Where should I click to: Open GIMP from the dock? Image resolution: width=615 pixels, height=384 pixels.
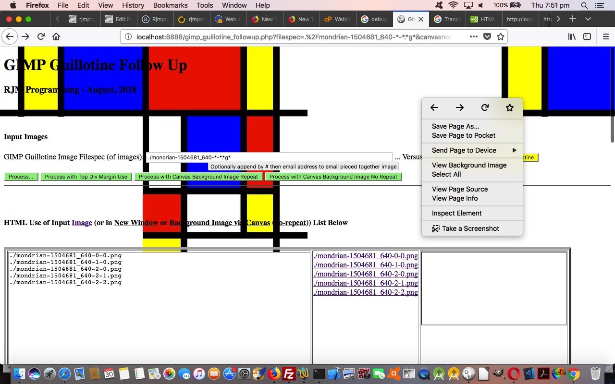pos(499,373)
